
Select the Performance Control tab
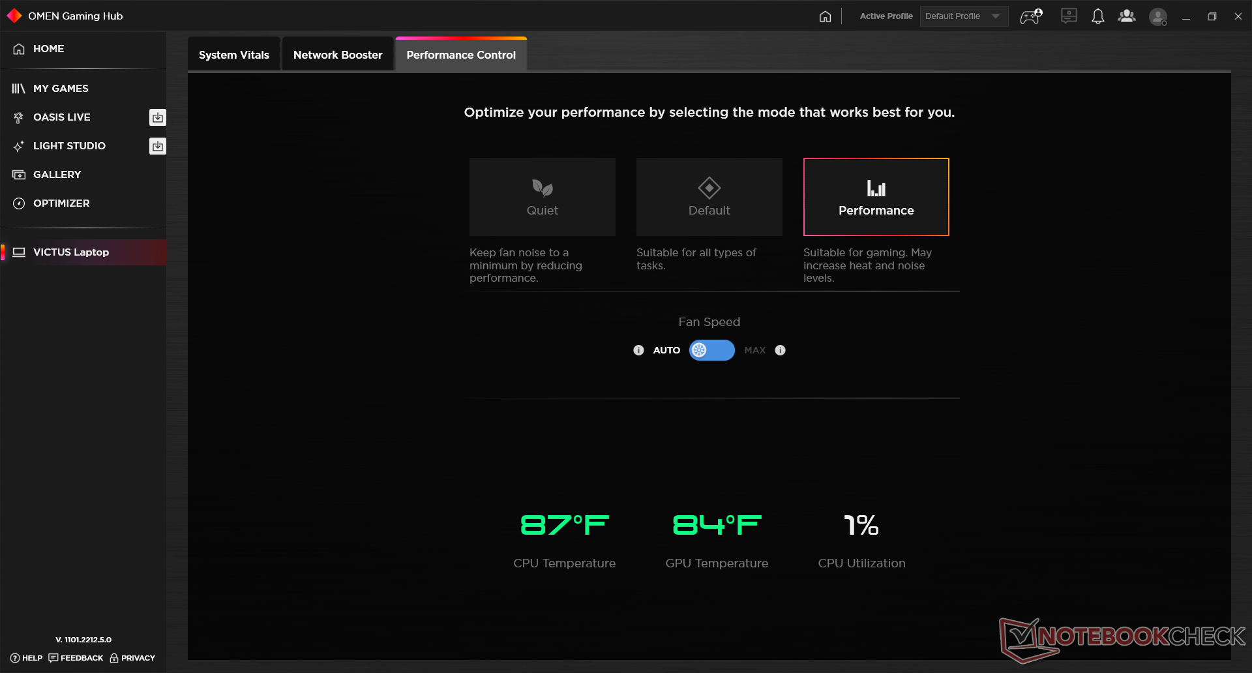[461, 55]
